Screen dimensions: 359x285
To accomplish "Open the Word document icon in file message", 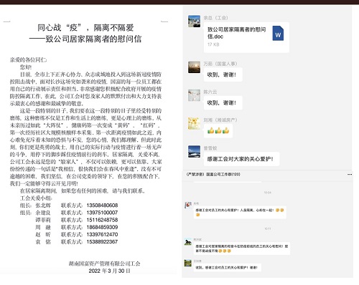I will click(x=278, y=33).
